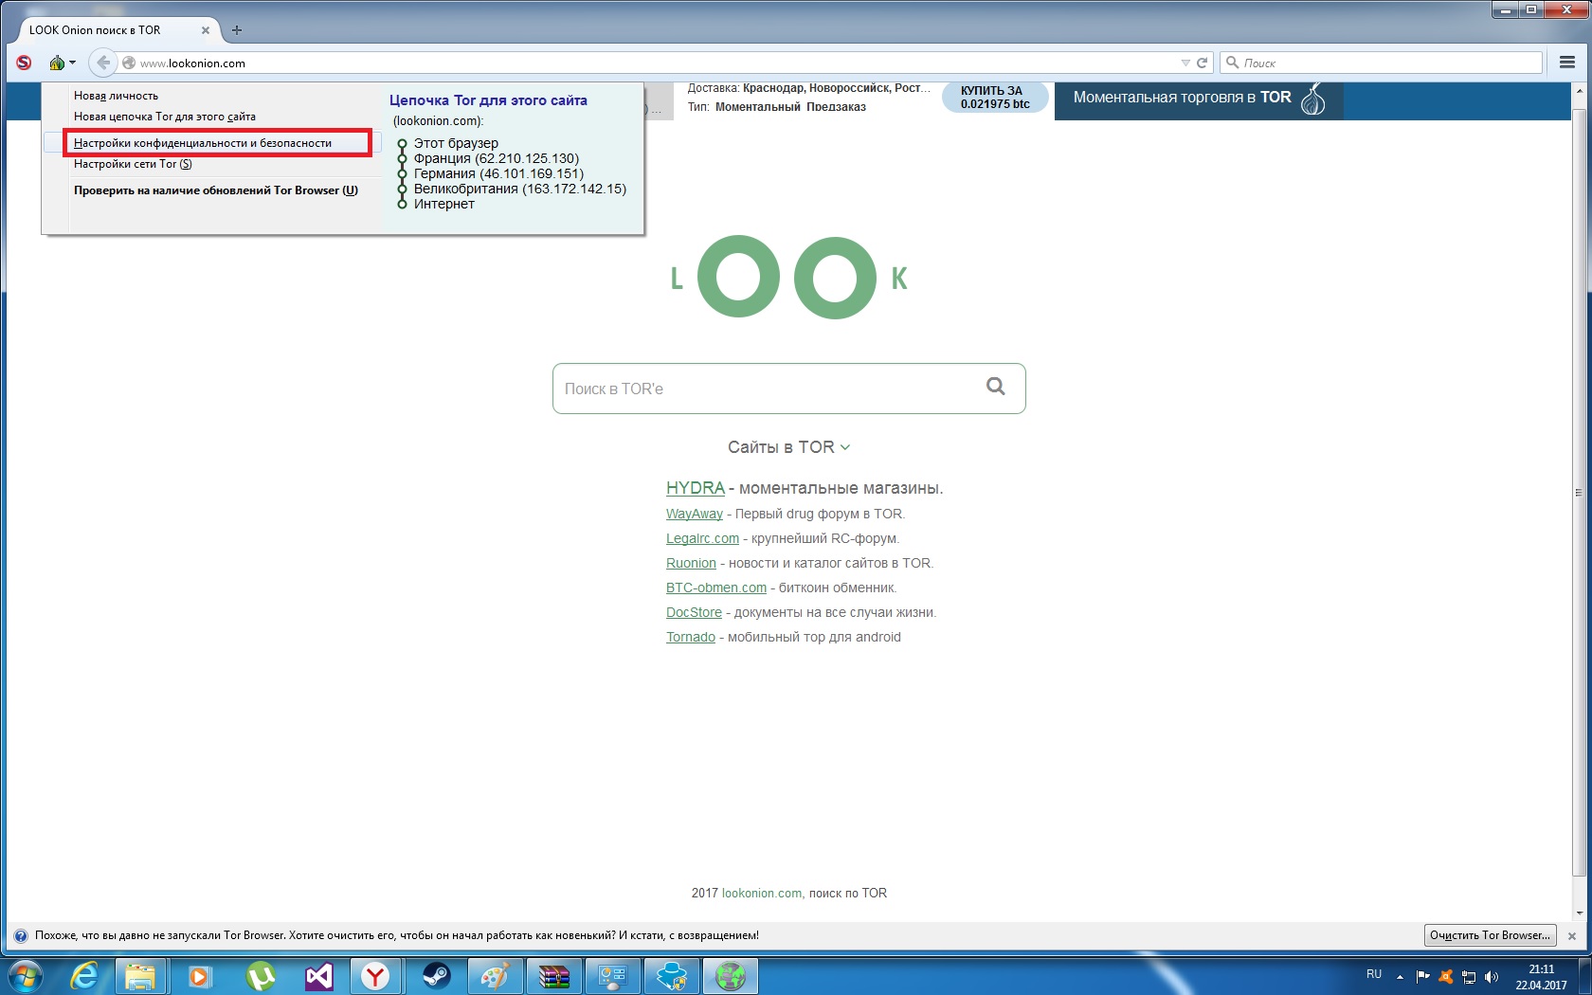Click the green onion Tor button

[x=57, y=63]
